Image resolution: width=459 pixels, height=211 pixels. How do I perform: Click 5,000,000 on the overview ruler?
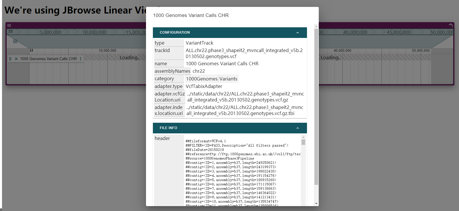click(x=50, y=32)
